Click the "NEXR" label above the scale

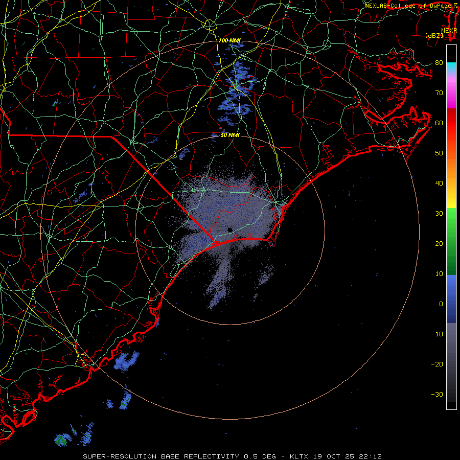click(449, 30)
